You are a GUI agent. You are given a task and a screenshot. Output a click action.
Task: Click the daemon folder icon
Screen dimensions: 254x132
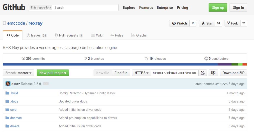tap(7, 118)
